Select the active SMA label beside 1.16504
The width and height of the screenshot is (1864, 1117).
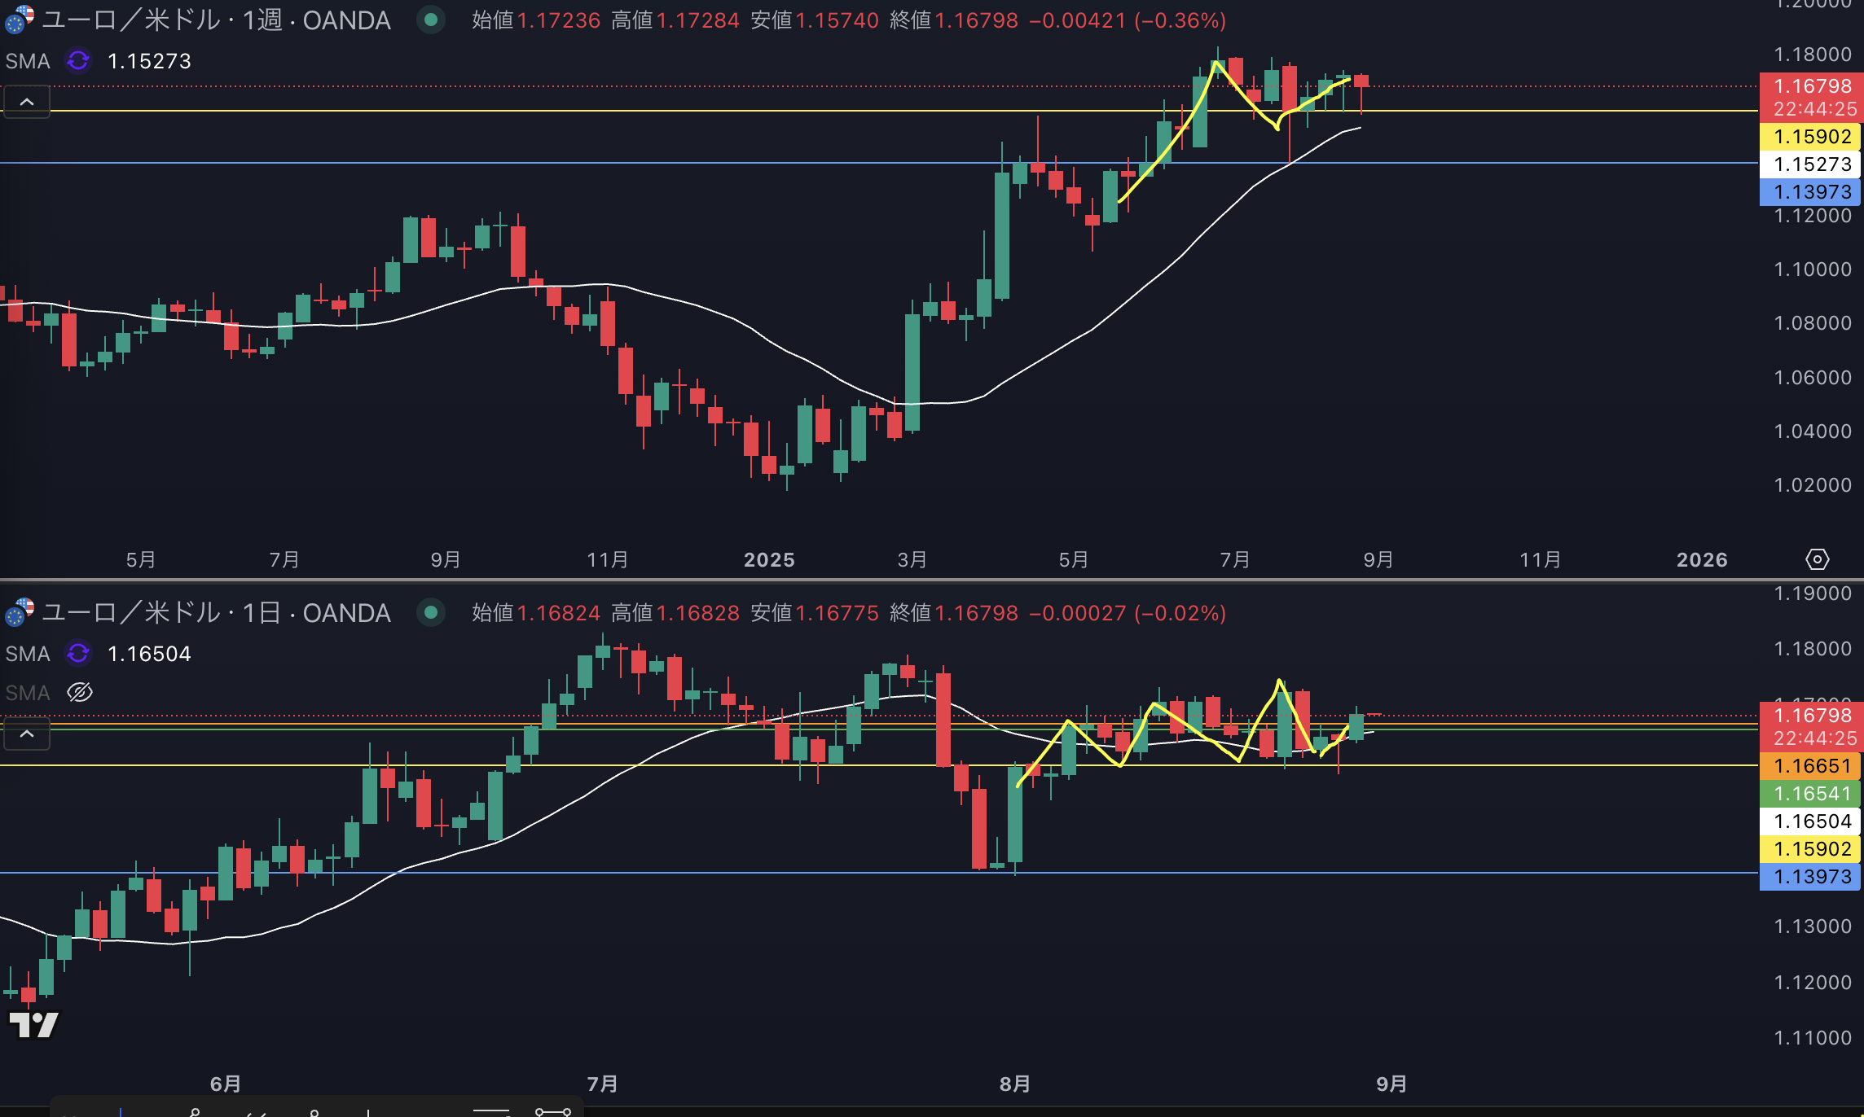[28, 654]
